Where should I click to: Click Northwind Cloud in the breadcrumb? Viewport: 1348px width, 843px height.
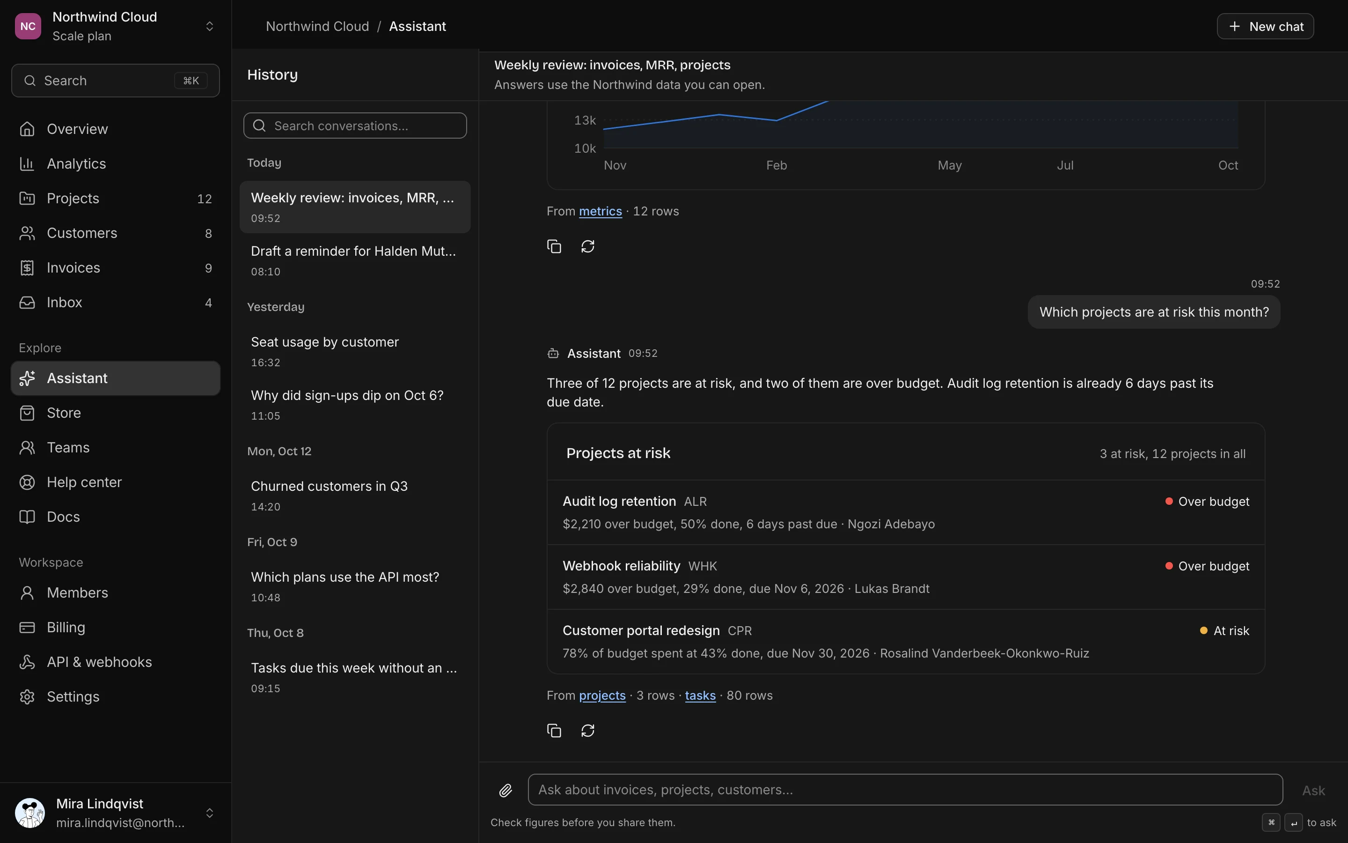[x=317, y=26]
